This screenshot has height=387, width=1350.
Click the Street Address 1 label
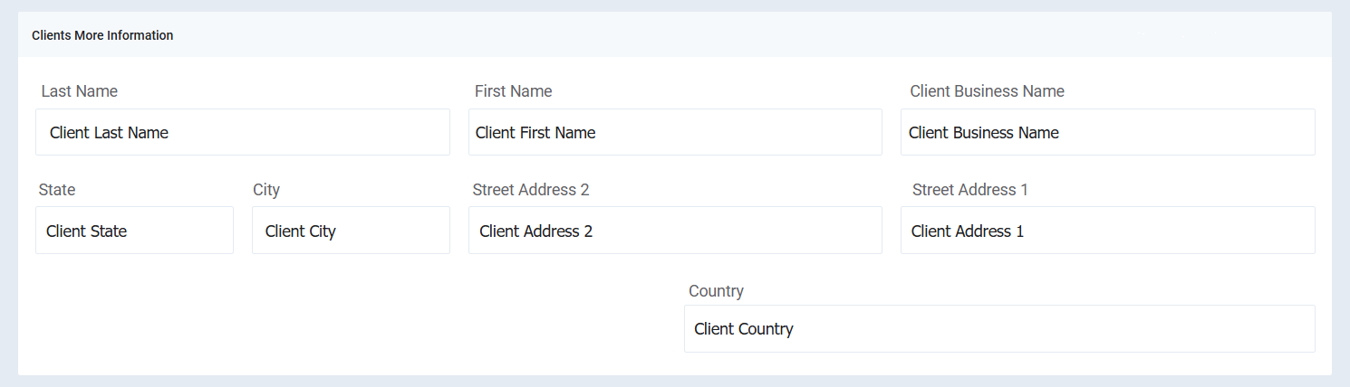click(970, 190)
